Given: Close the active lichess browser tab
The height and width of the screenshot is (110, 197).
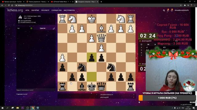Looking at the screenshot, I should [97, 2].
